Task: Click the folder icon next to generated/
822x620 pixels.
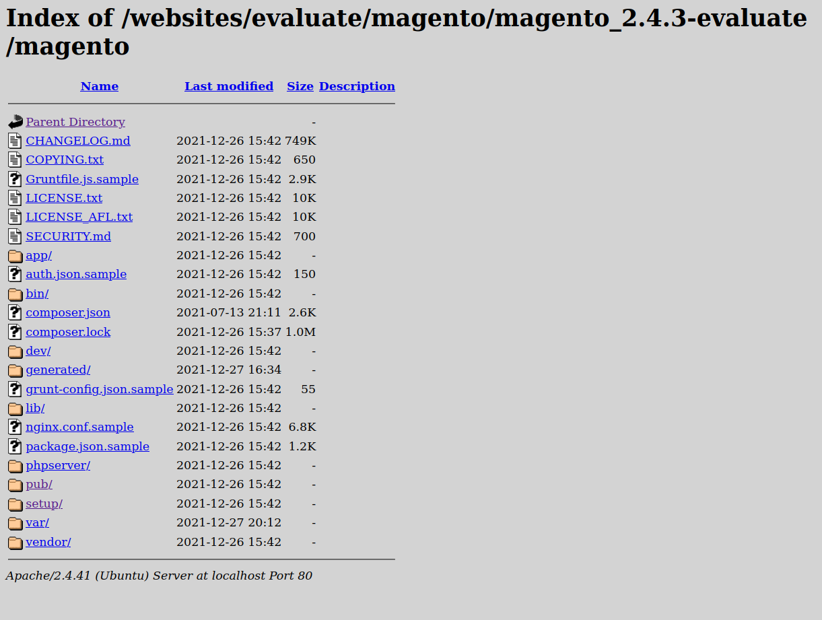Action: click(x=15, y=369)
